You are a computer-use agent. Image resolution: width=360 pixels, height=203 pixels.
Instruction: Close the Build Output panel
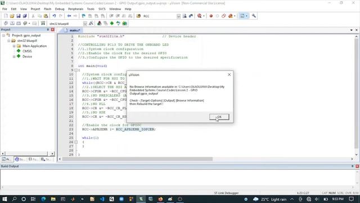[x=357, y=166]
